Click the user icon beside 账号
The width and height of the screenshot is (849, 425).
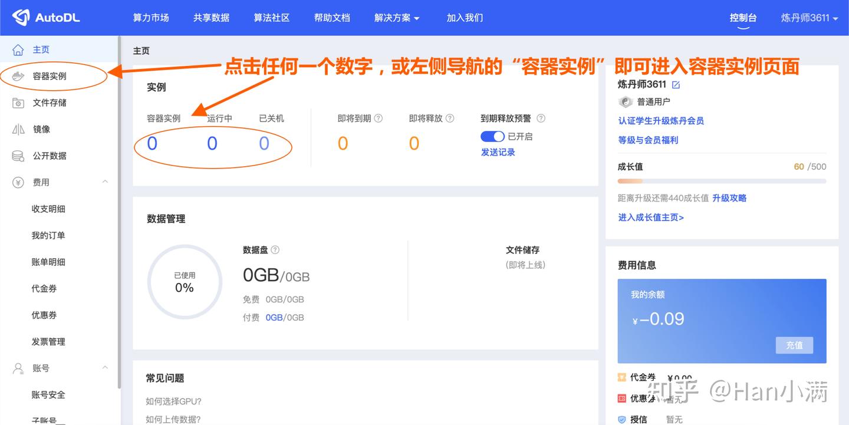click(18, 368)
